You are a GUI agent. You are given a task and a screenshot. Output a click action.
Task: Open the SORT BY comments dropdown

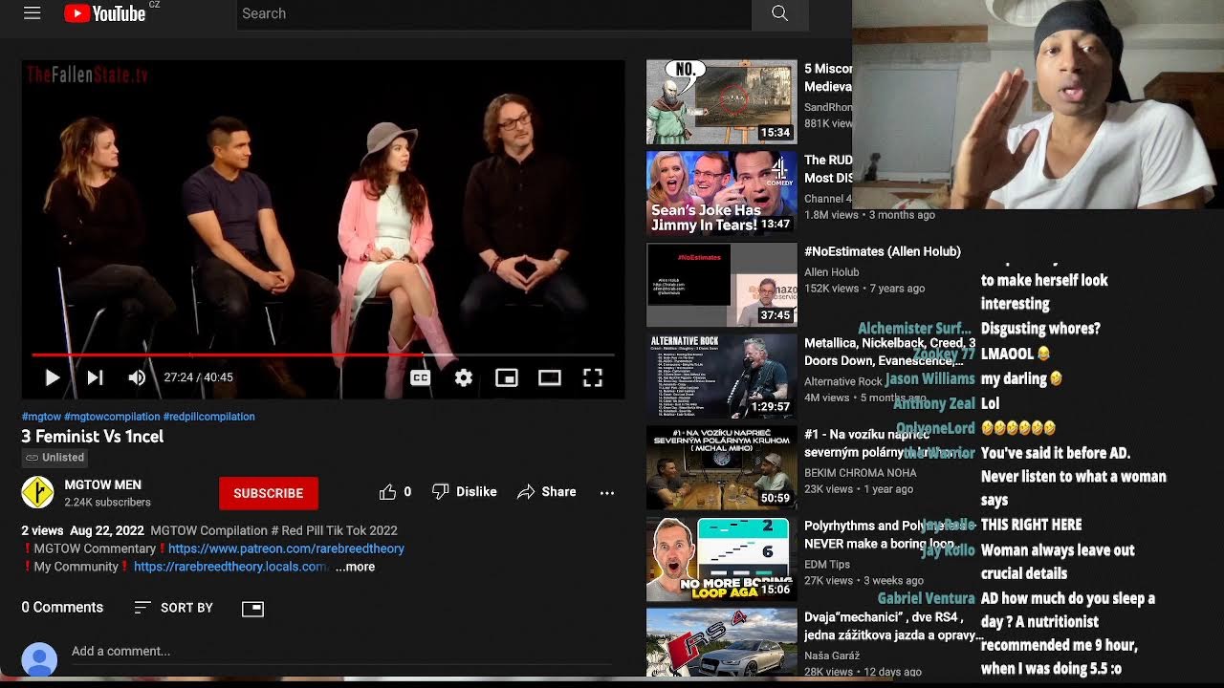[x=174, y=608]
